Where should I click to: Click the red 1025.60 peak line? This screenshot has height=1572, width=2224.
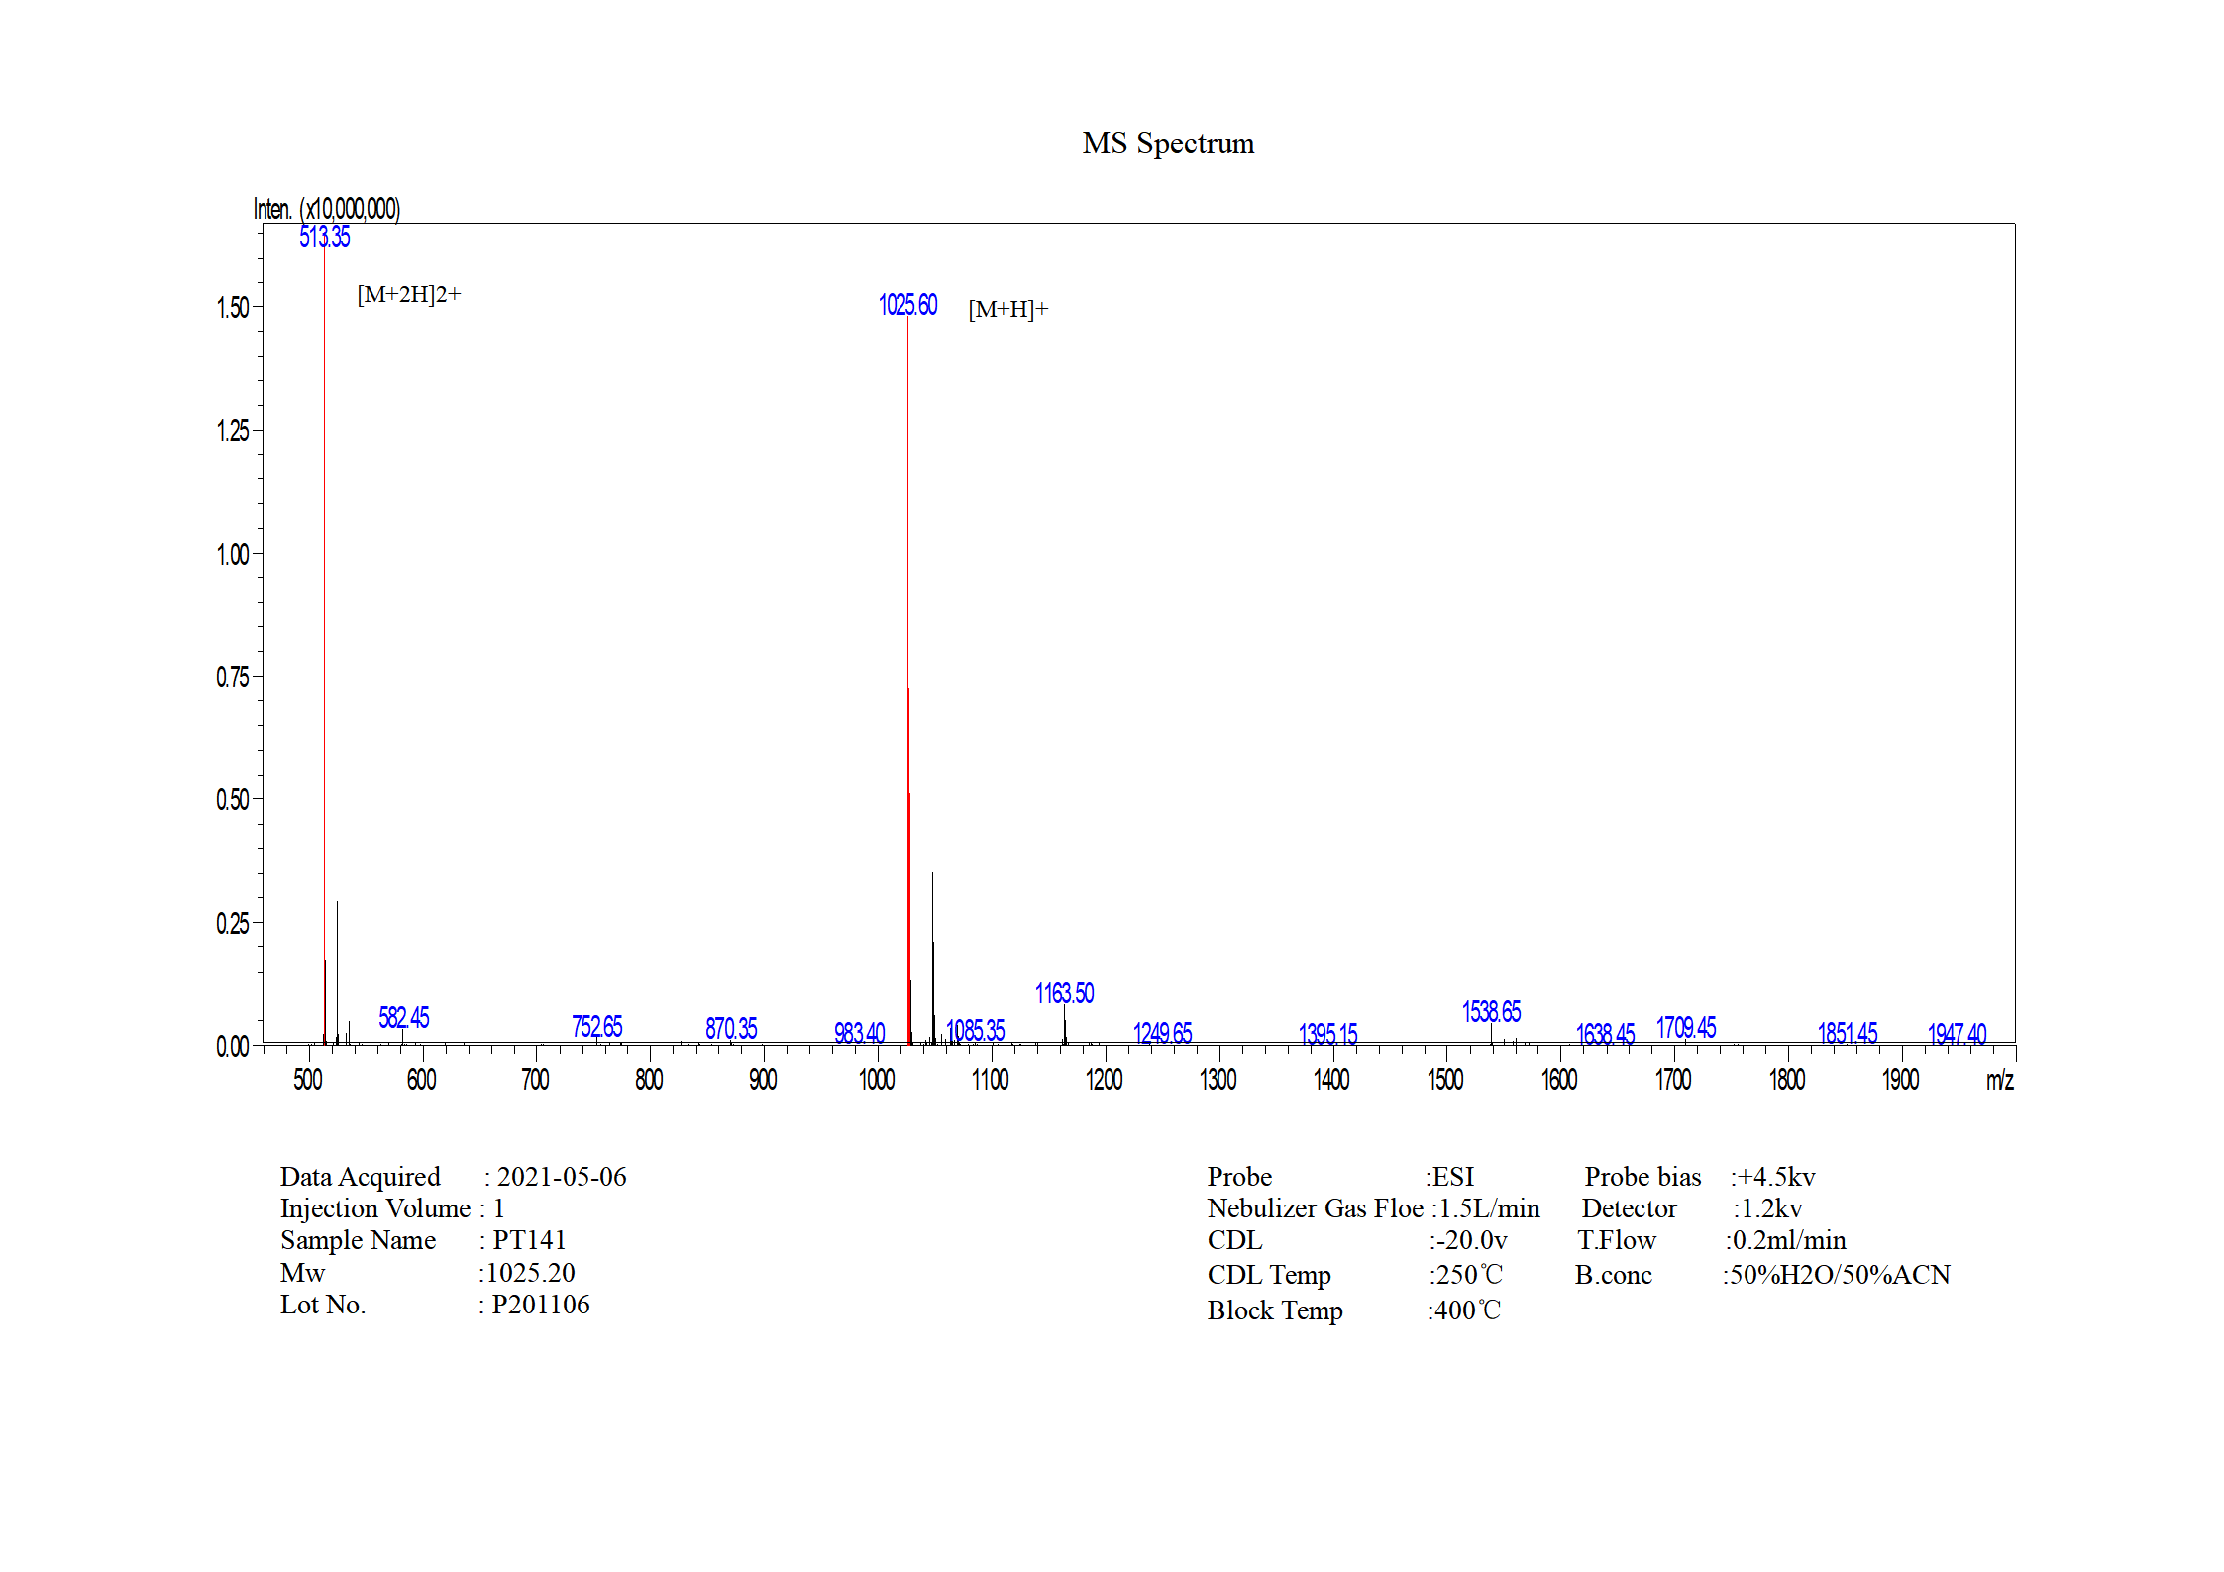(907, 594)
